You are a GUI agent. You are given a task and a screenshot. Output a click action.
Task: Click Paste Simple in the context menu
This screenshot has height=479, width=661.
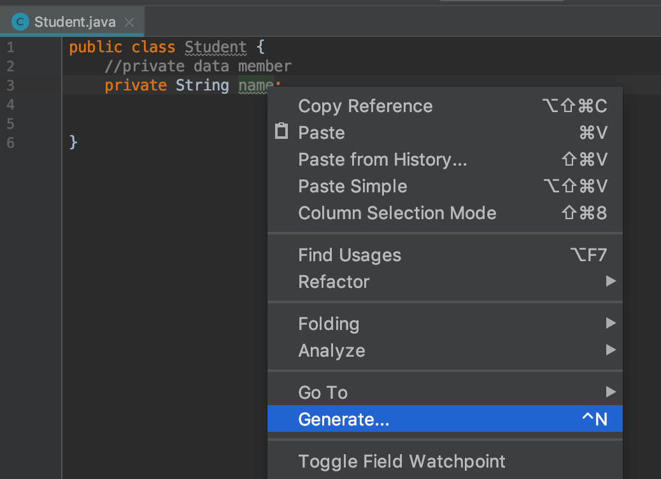pos(352,186)
